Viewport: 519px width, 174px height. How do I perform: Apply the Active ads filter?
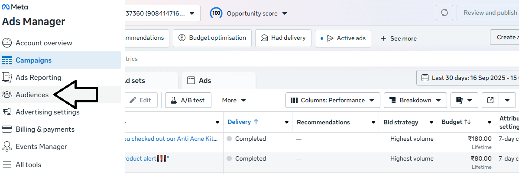point(346,38)
